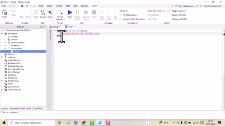Select Camera in Explorer tree

(x=14, y=36)
